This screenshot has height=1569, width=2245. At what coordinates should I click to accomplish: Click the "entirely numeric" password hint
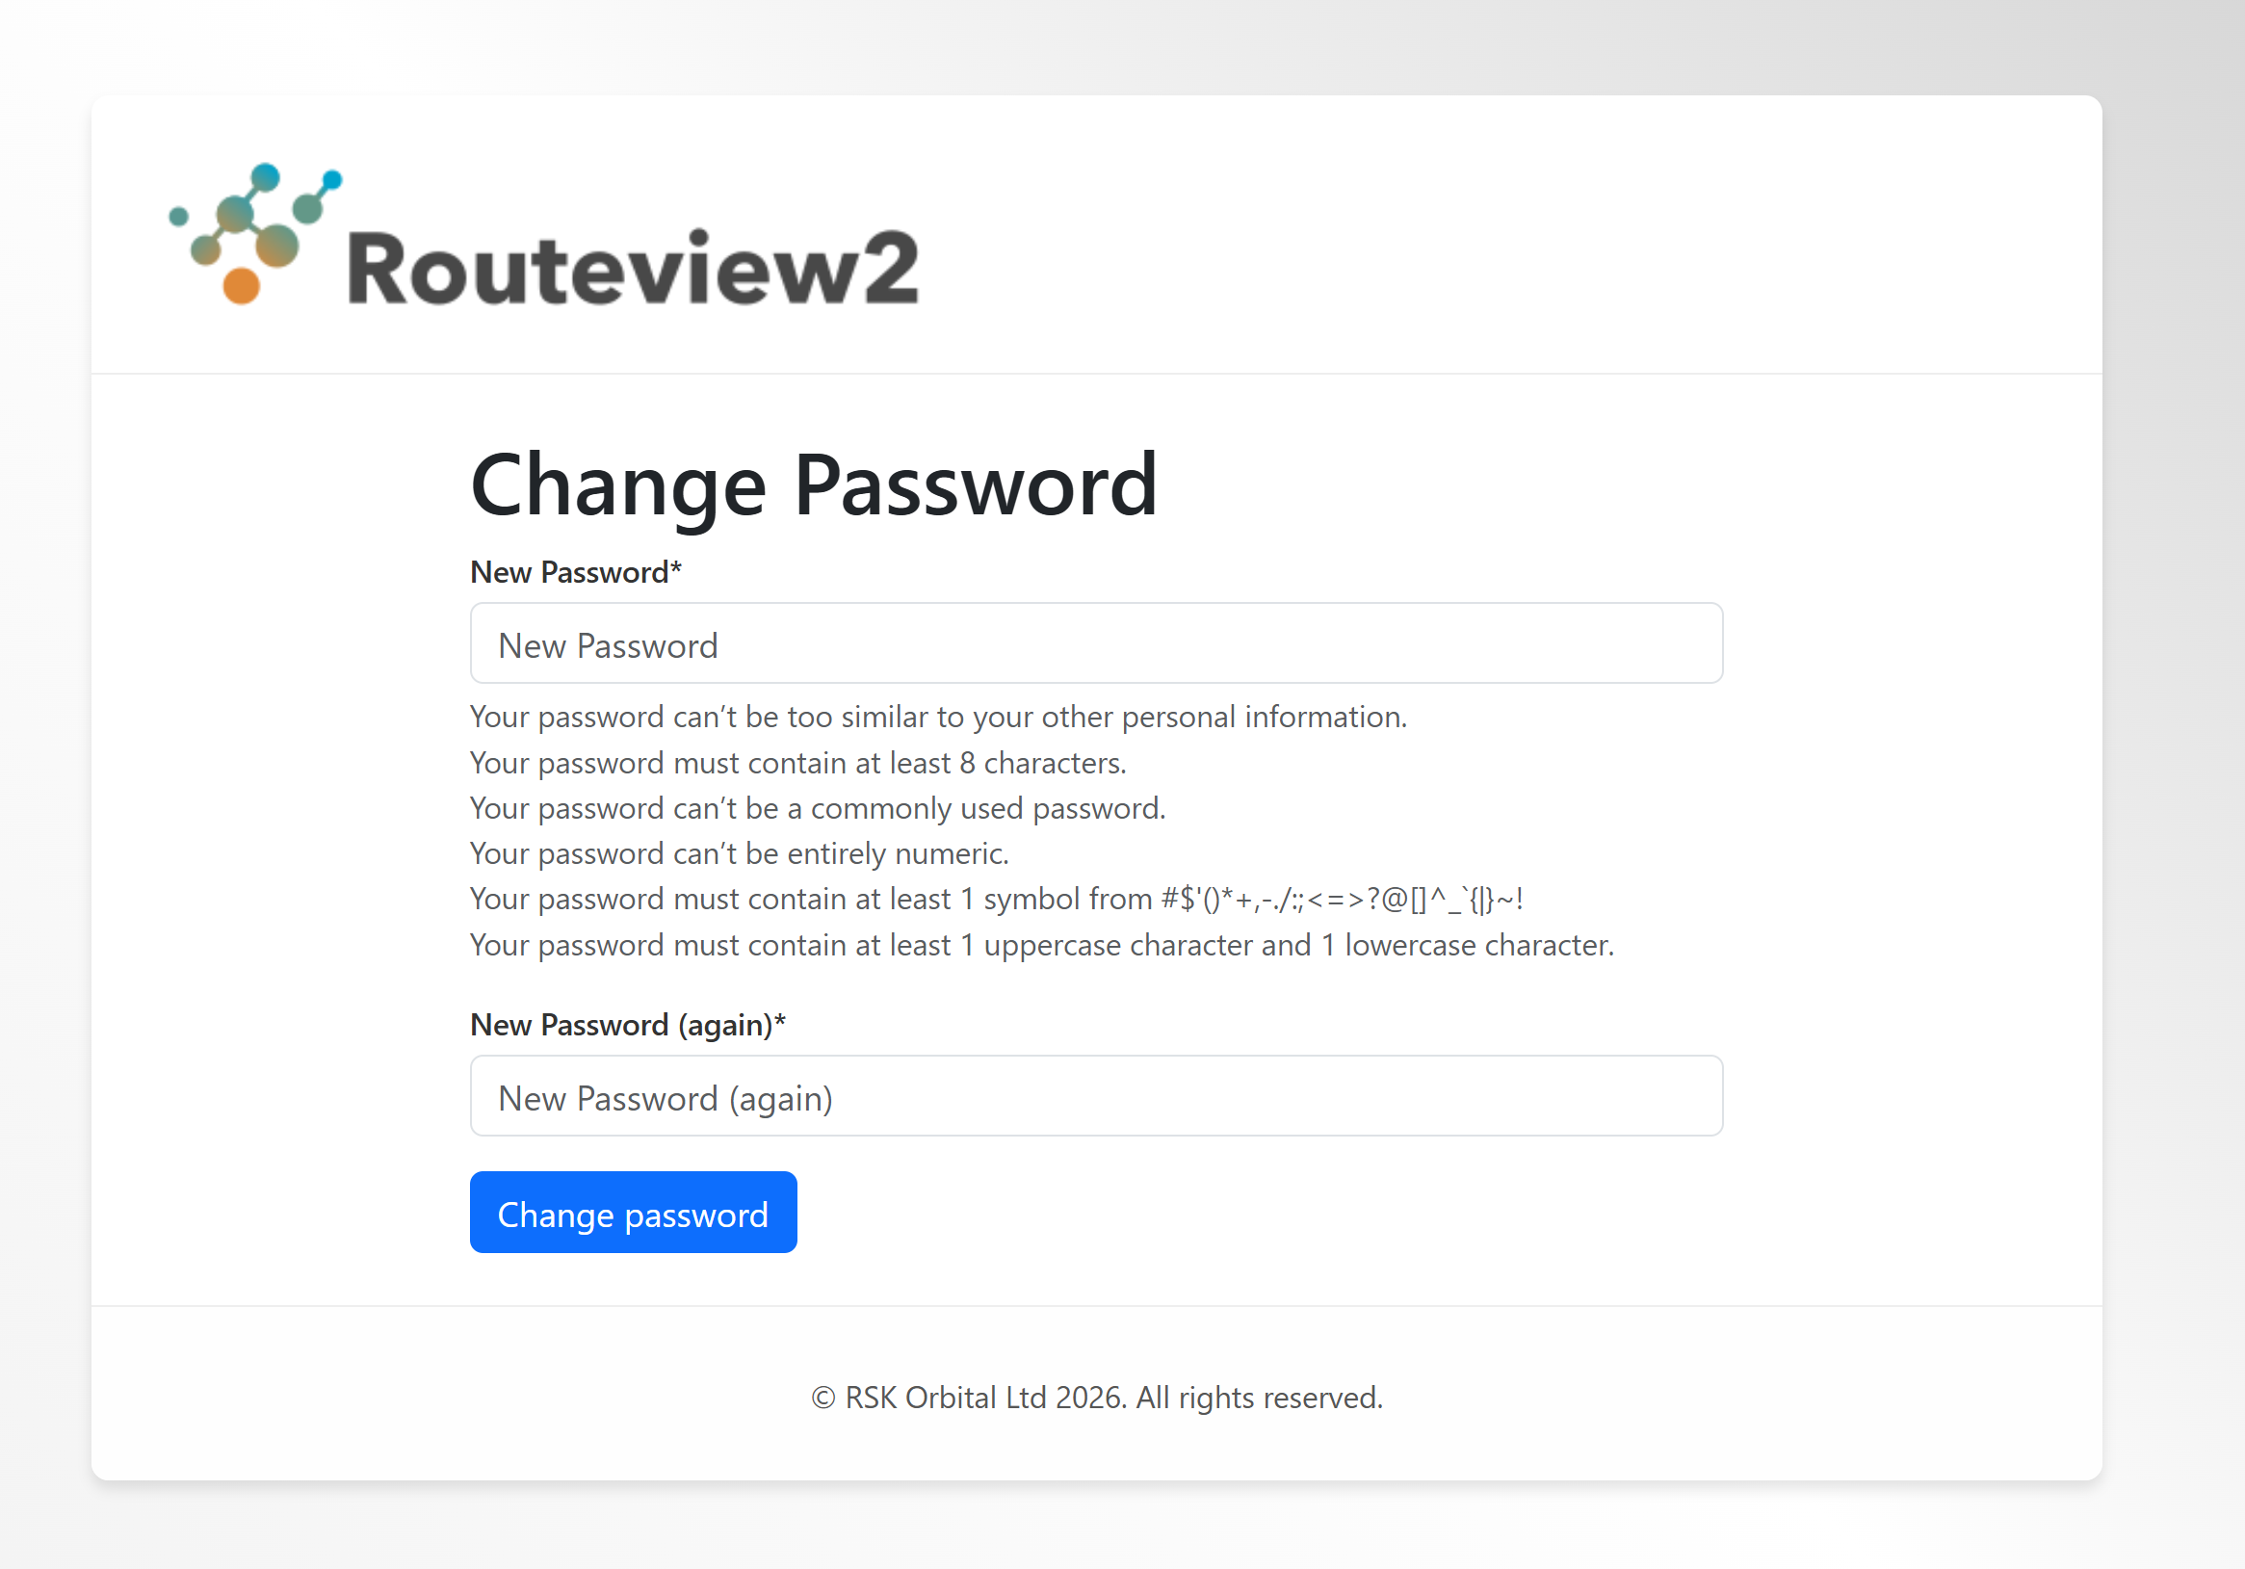(739, 853)
